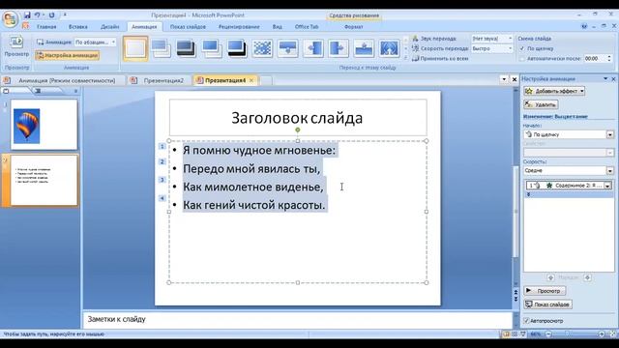Enable Автоматически после checkbox
The image size is (619, 348).
[522, 59]
